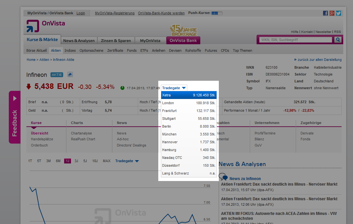Open AKTIEN IM FOKUS Autowerte headline
This screenshot has width=353, height=224.
click(279, 216)
